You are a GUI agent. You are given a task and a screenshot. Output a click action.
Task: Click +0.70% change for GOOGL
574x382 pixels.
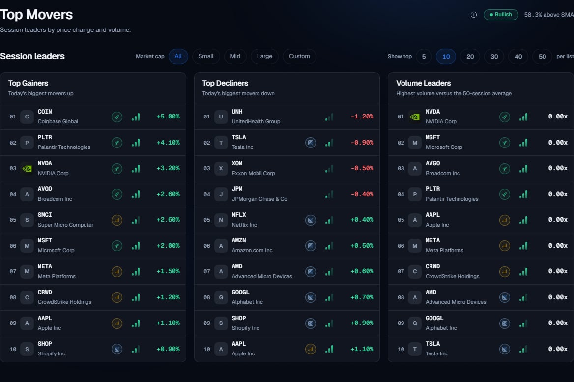362,297
